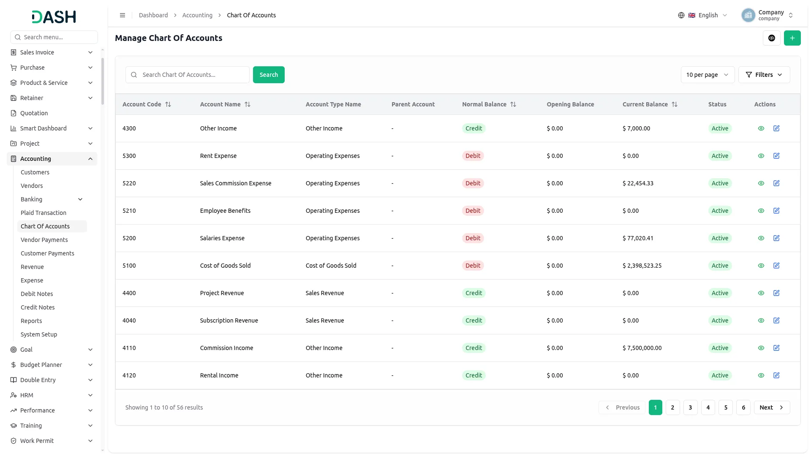
Task: View the Employee Benefits account details
Action: (x=761, y=211)
